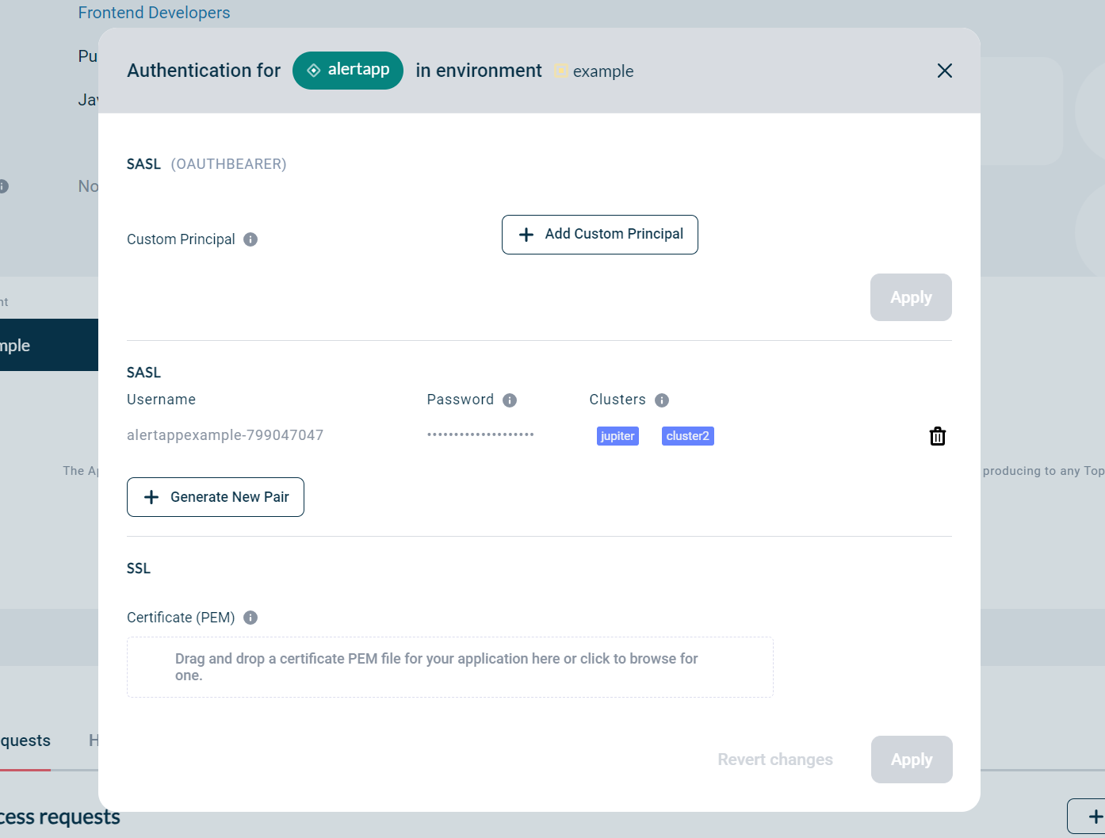Open the Clusters info tooltip
1105x838 pixels.
pyautogui.click(x=662, y=400)
